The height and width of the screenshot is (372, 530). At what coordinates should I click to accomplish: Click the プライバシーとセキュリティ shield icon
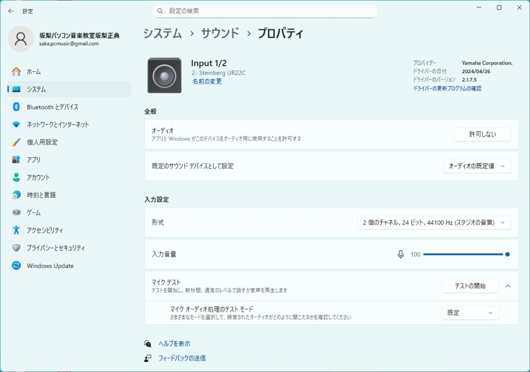point(17,248)
